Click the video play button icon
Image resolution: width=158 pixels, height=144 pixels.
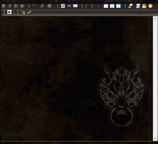pyautogui.click(x=9, y=12)
